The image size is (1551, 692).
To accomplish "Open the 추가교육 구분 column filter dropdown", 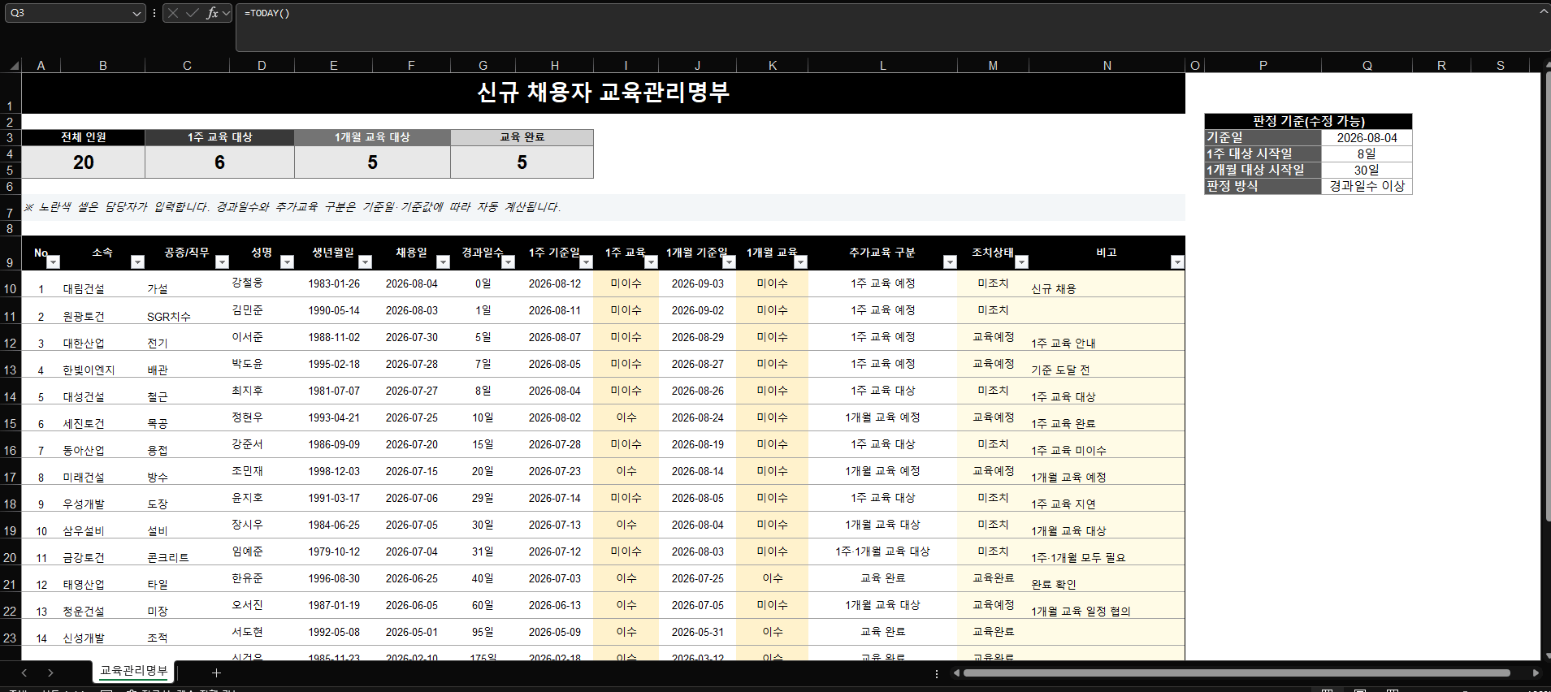I will click(x=950, y=262).
